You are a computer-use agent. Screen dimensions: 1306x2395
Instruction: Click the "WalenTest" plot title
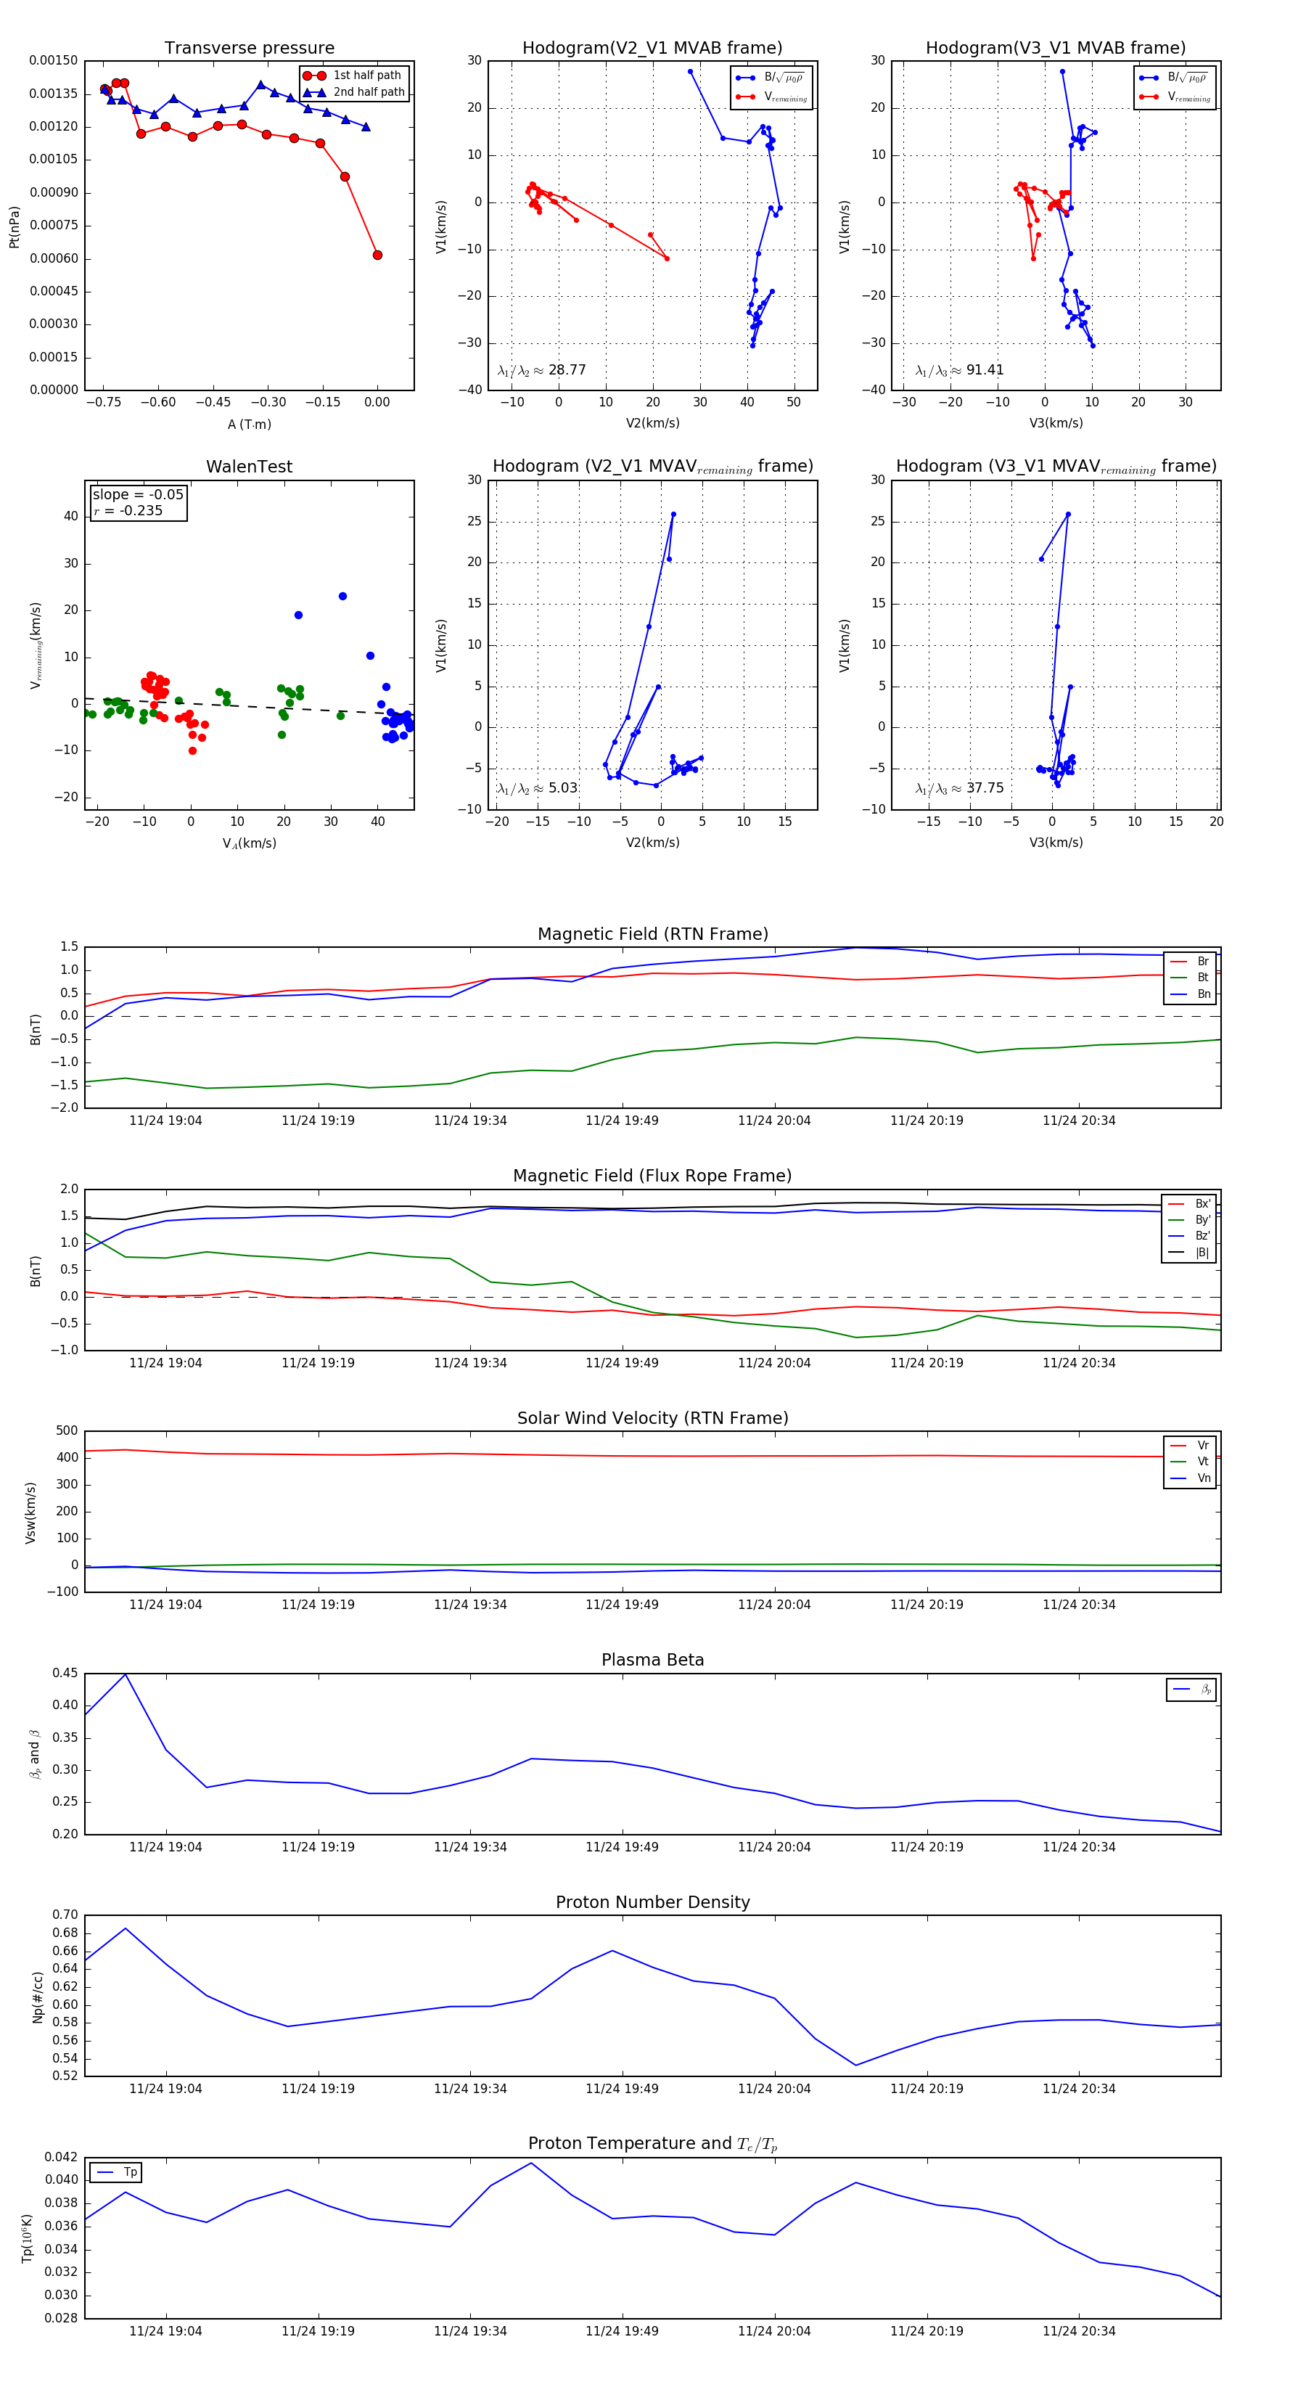click(x=249, y=467)
